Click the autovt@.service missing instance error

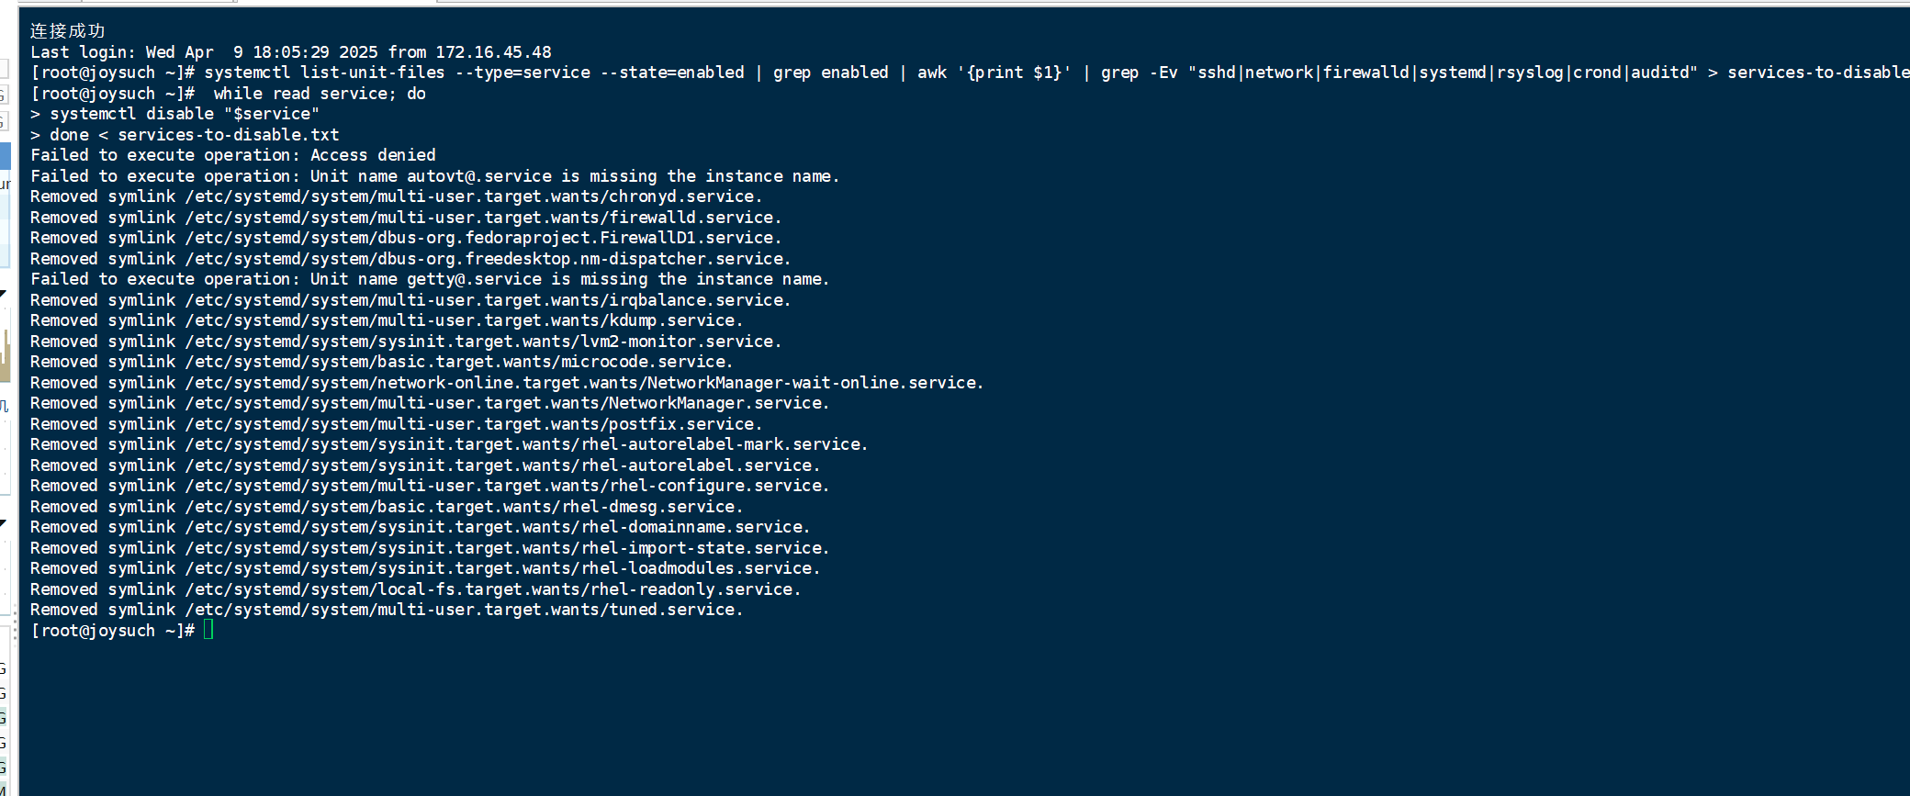point(435,176)
